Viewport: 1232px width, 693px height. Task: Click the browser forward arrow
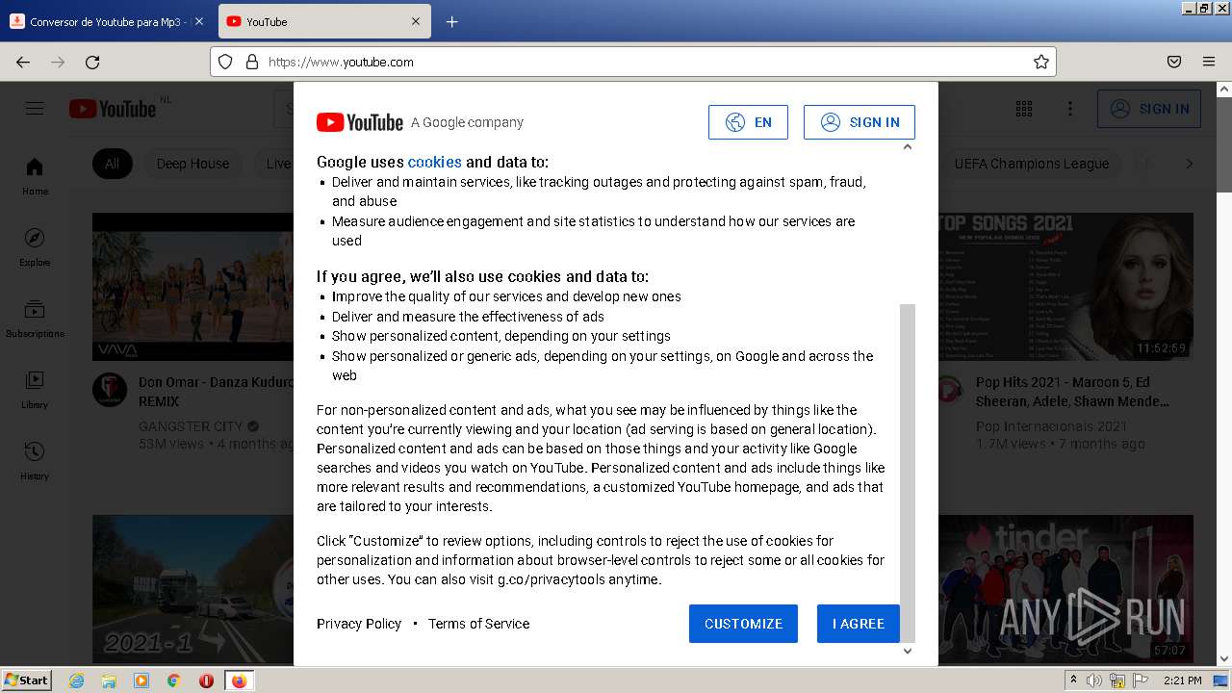pyautogui.click(x=58, y=62)
